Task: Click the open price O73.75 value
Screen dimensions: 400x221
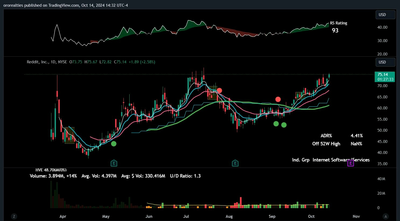Action: point(76,62)
